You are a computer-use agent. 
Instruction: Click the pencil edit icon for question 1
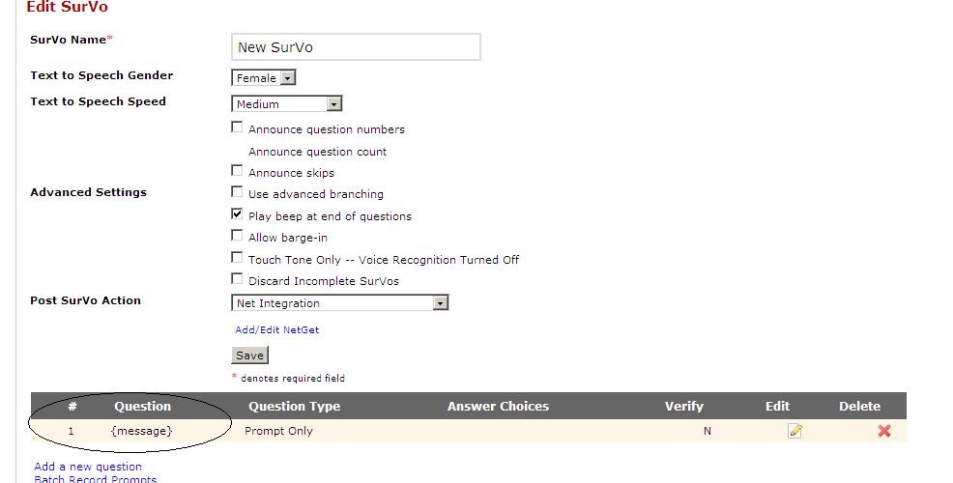tap(794, 431)
